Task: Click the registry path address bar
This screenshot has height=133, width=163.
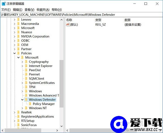Action: pos(81,15)
